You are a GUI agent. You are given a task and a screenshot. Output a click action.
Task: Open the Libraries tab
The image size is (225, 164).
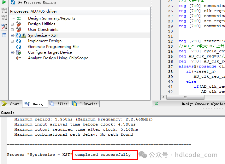pyautogui.click(x=85, y=104)
